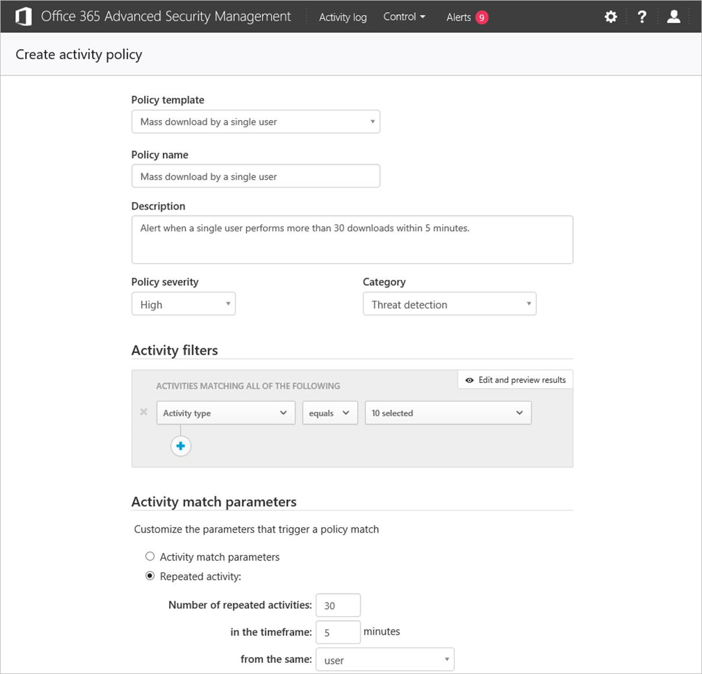Expand the Policy template dropdown

tap(255, 122)
